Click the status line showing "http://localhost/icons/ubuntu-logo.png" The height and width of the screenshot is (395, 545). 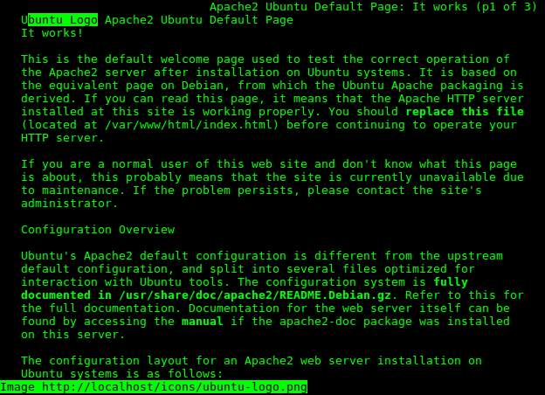click(154, 387)
